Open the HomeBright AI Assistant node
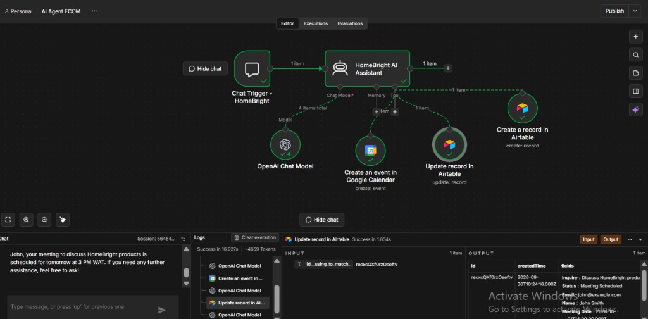This screenshot has height=319, width=648. click(367, 68)
